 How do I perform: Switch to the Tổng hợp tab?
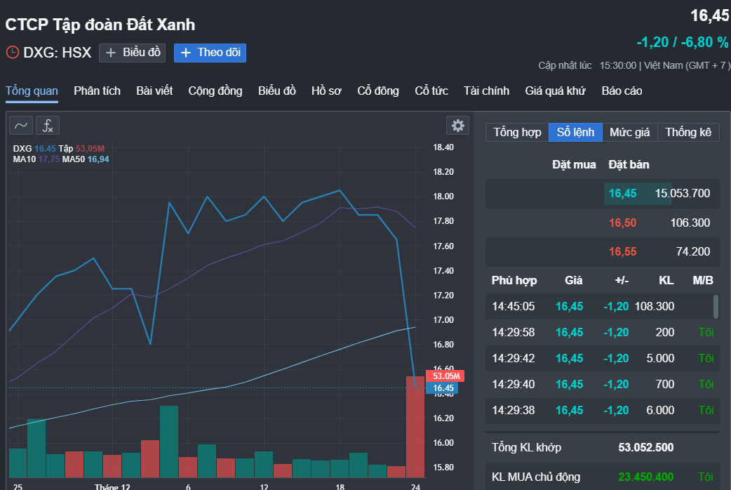coord(517,132)
